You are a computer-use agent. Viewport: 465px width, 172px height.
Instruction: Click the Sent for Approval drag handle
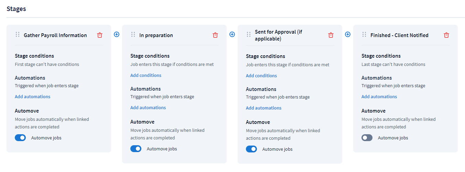[249, 35]
